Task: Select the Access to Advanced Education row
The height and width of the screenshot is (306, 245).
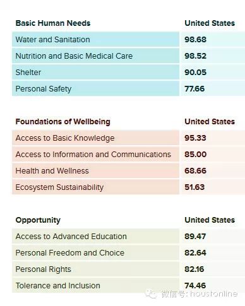Action: click(128, 237)
